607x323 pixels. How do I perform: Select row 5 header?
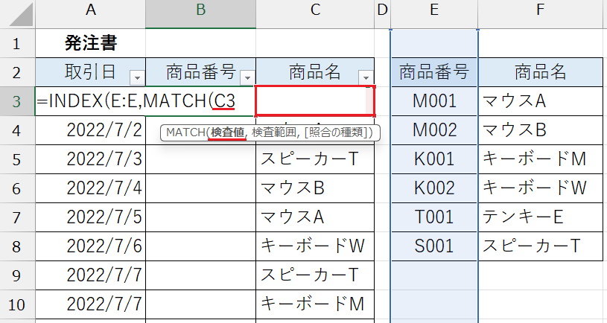pyautogui.click(x=17, y=159)
